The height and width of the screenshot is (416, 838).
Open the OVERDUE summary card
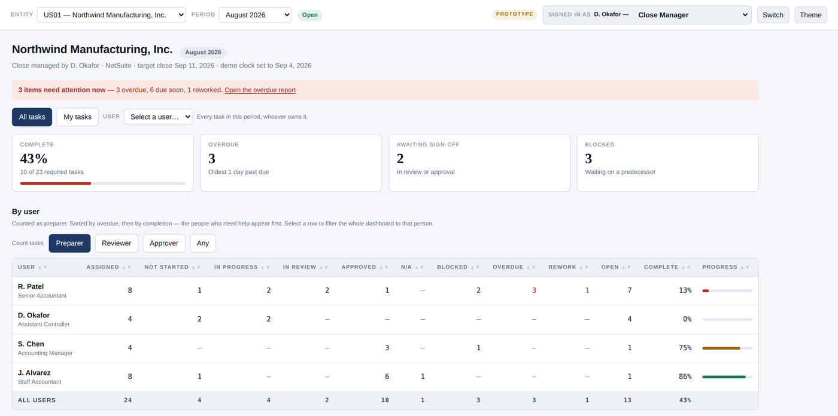pos(291,163)
